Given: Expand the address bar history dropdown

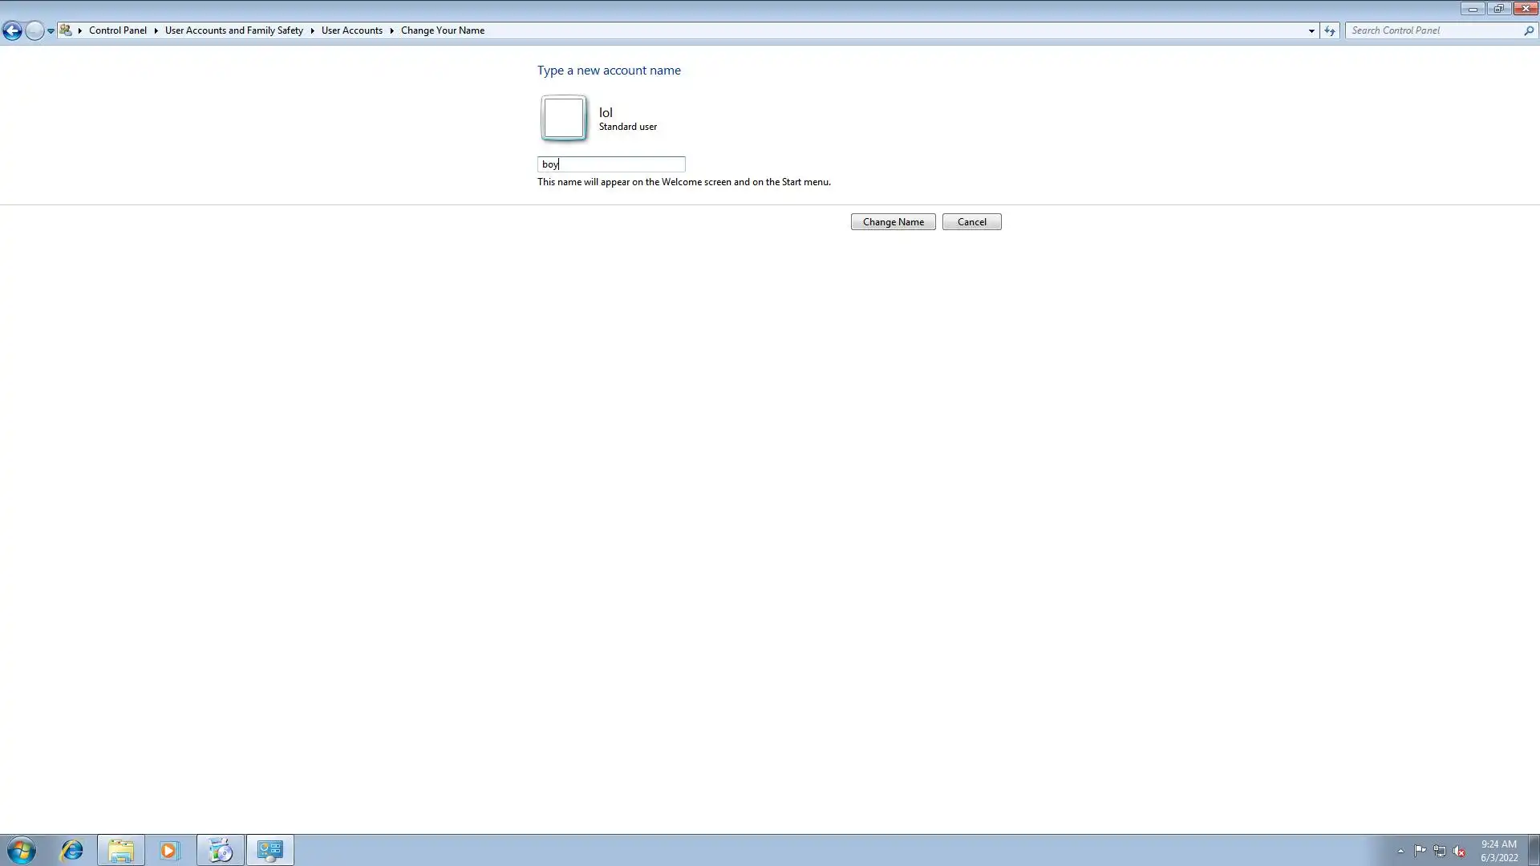Looking at the screenshot, I should (x=1311, y=30).
